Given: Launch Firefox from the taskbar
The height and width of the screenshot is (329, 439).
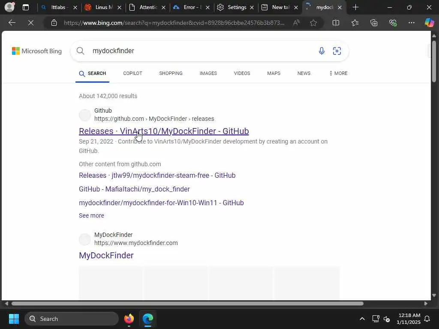Looking at the screenshot, I should [x=129, y=319].
